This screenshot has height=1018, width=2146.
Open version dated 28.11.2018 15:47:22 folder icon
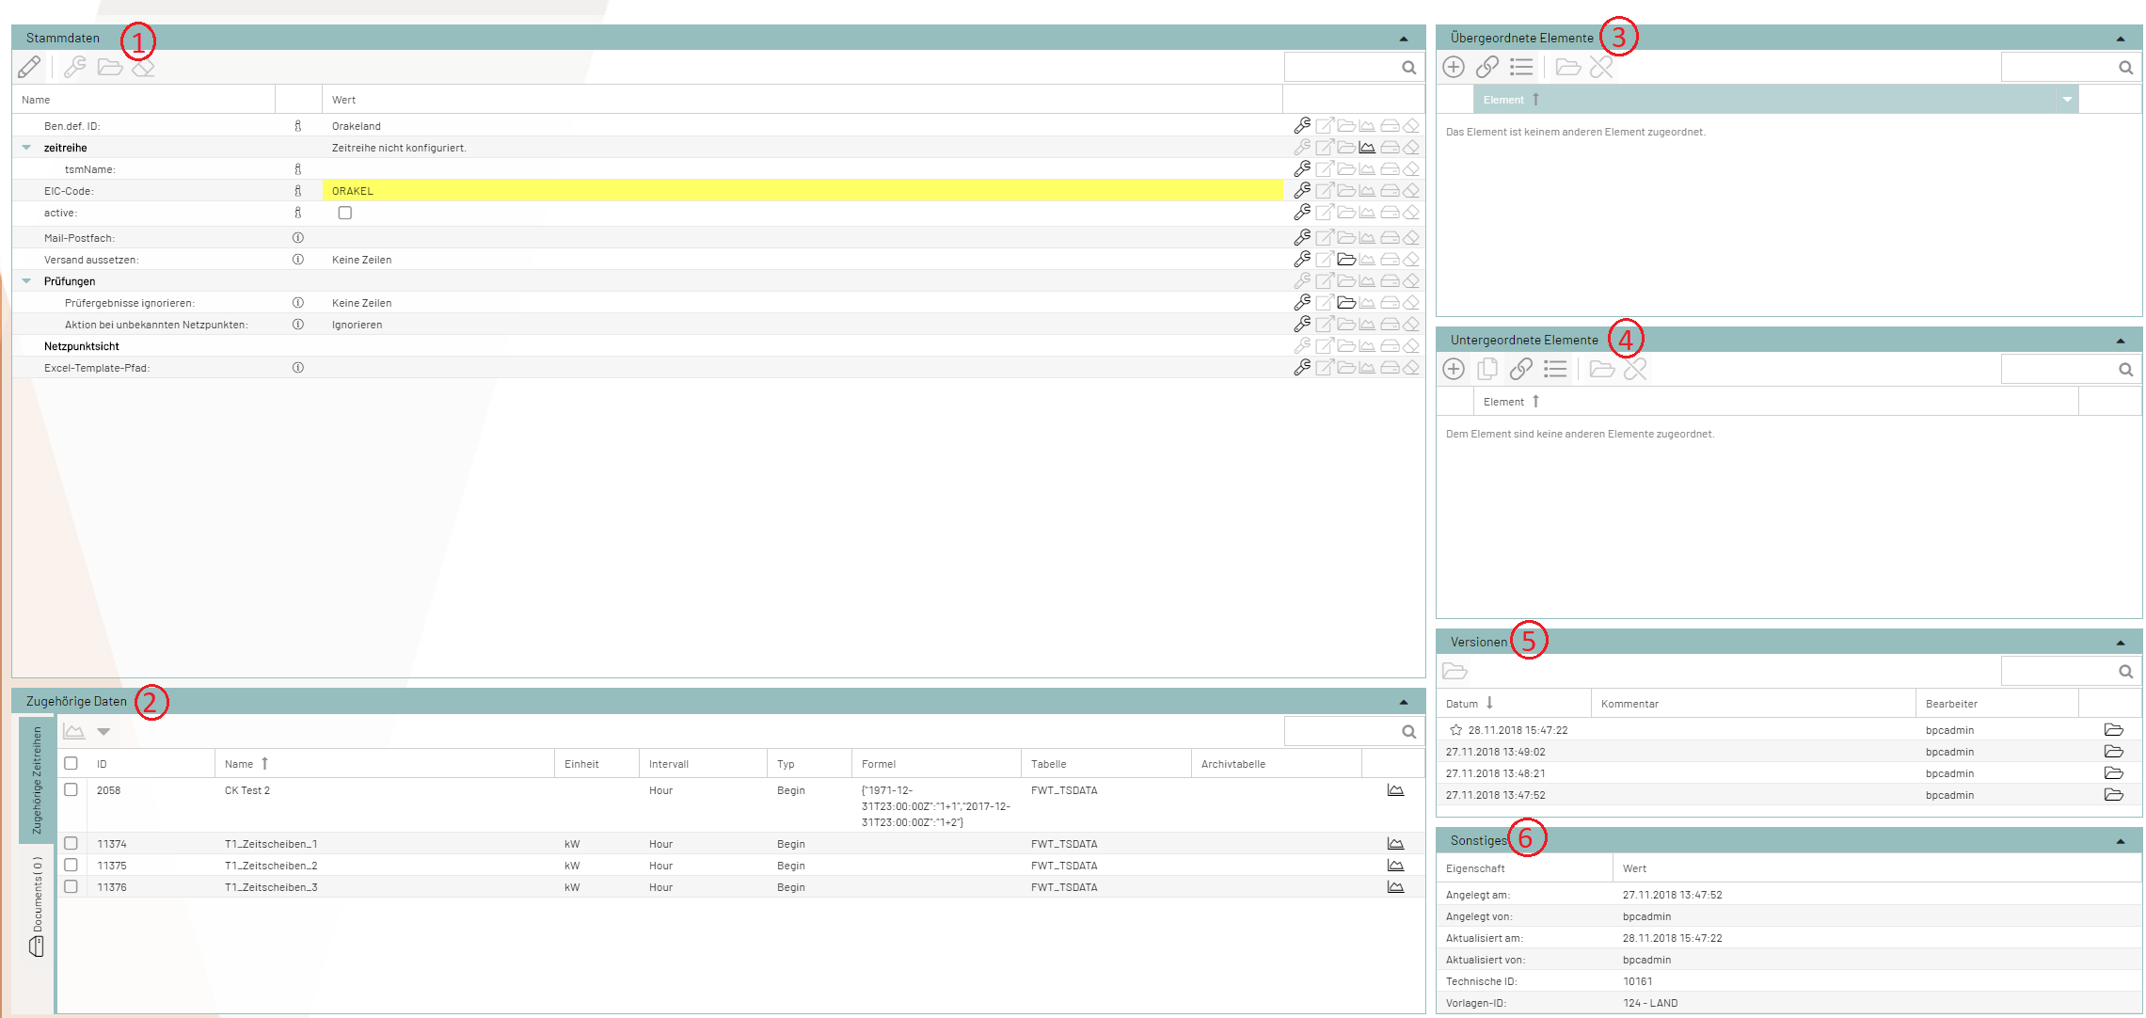pos(2114,730)
